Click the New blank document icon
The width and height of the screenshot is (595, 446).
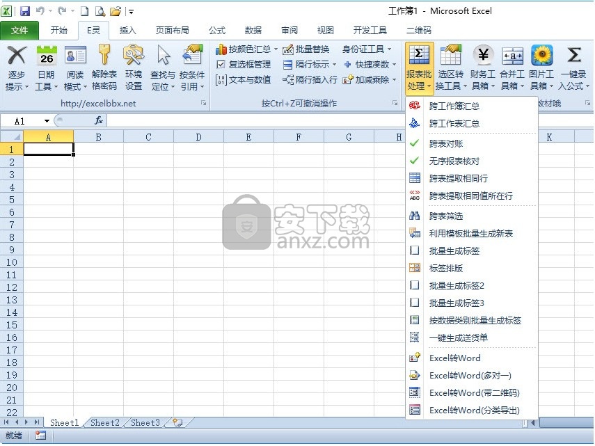click(85, 11)
